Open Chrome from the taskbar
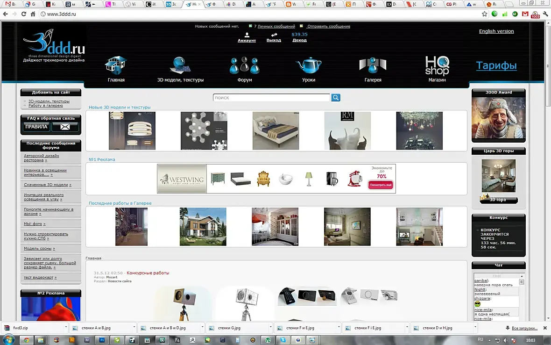The width and height of the screenshot is (551, 345). point(26,340)
